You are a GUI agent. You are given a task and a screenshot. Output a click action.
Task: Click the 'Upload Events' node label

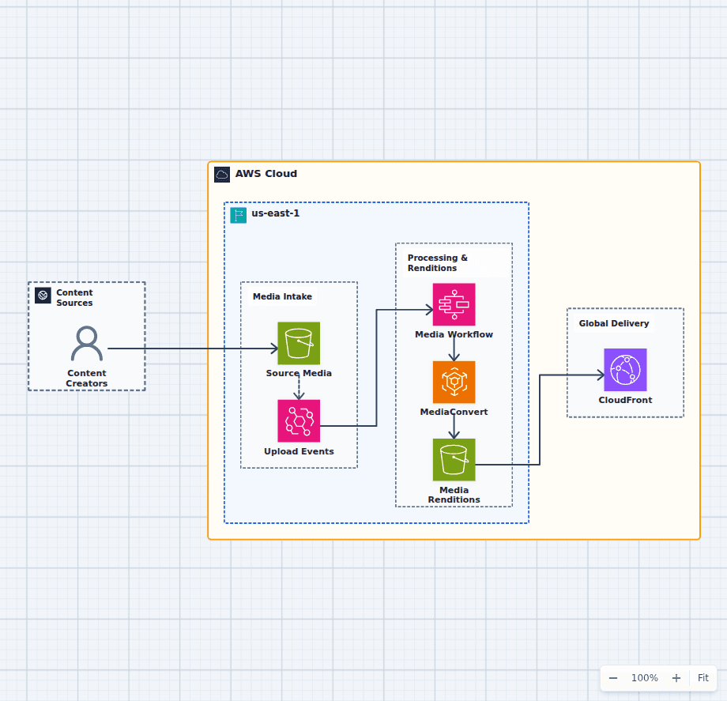(x=299, y=451)
